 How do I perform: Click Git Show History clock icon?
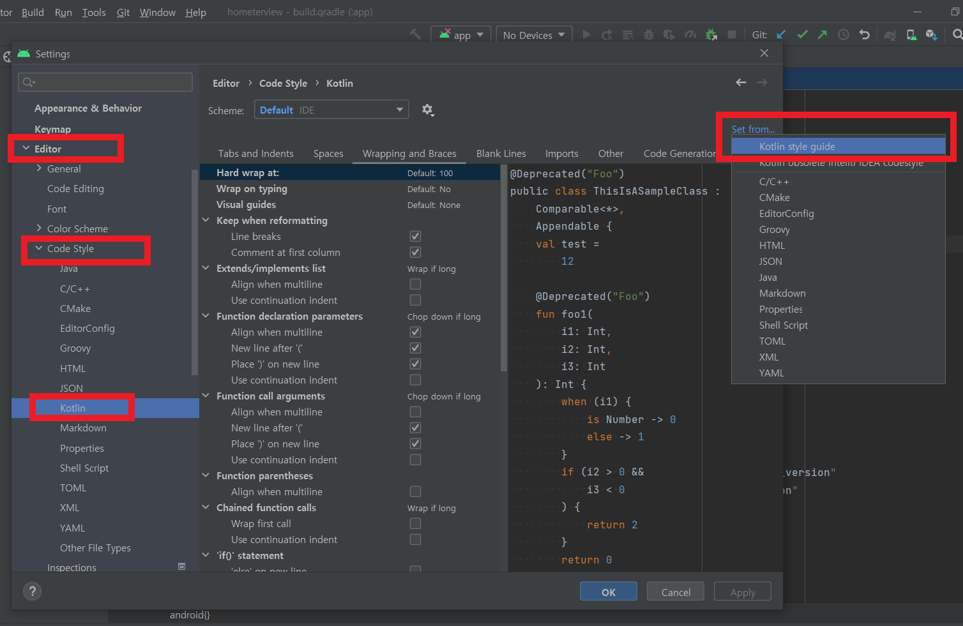click(x=844, y=34)
